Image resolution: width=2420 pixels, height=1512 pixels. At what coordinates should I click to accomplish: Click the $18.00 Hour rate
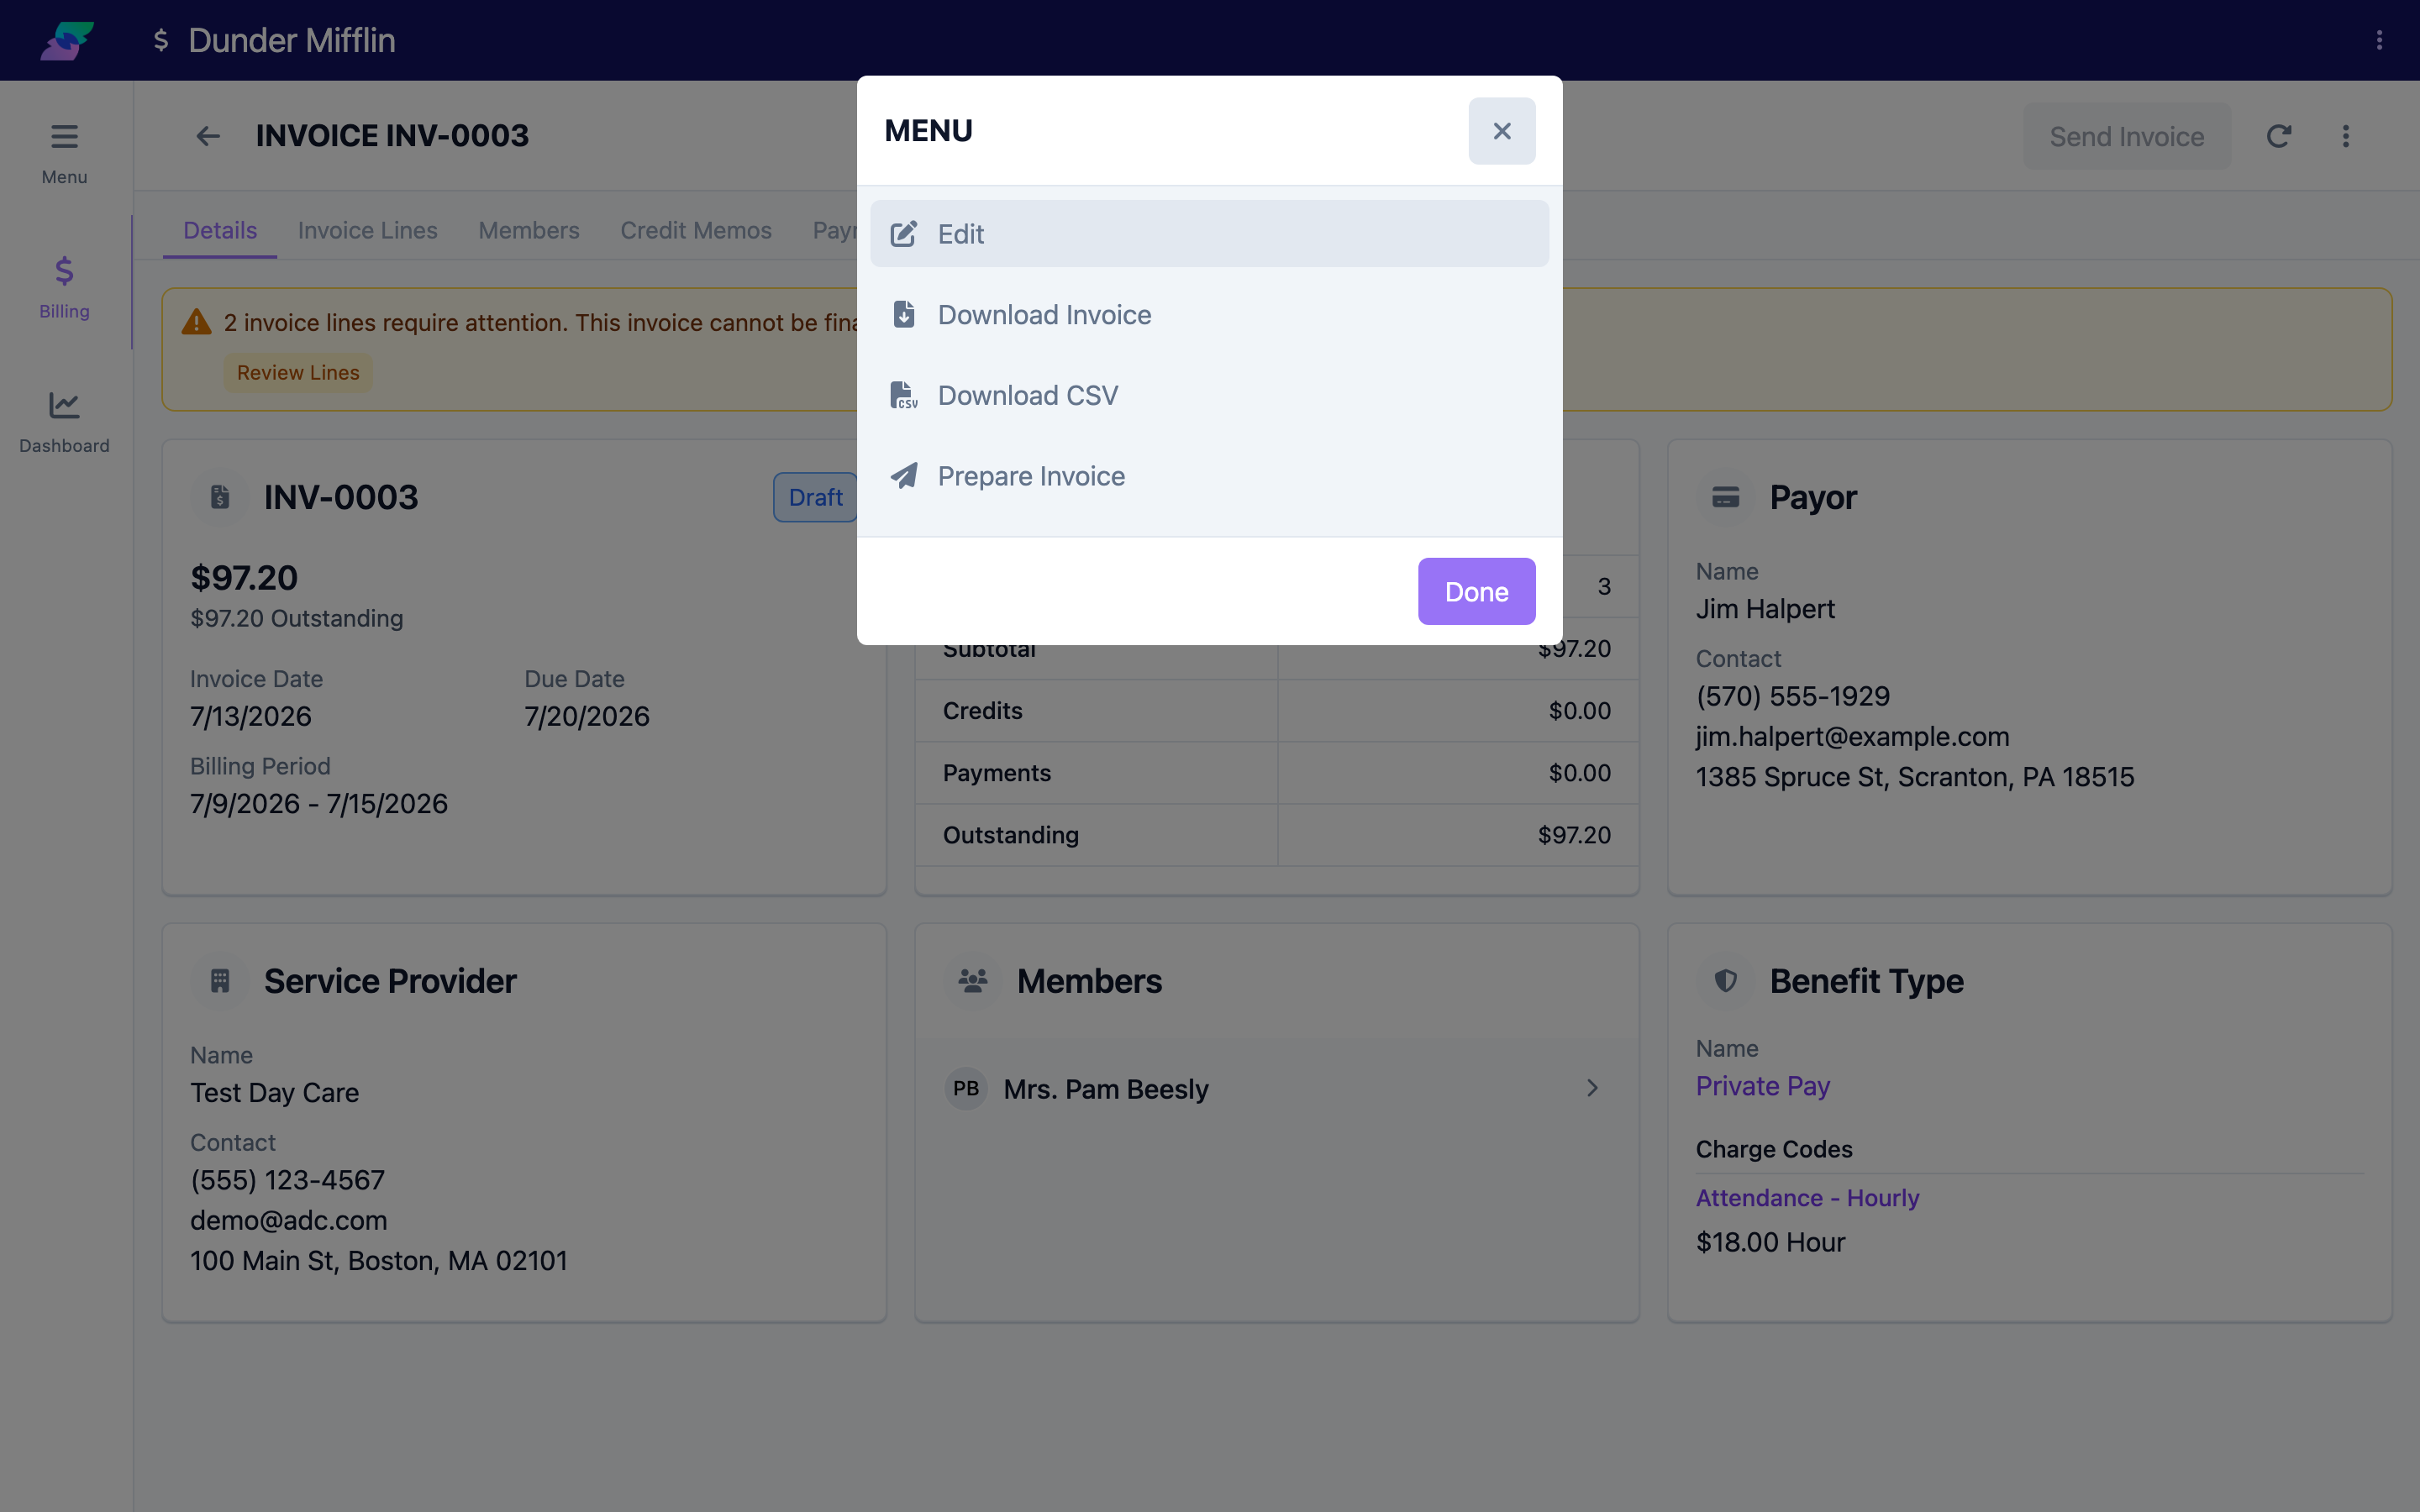1770,1242
